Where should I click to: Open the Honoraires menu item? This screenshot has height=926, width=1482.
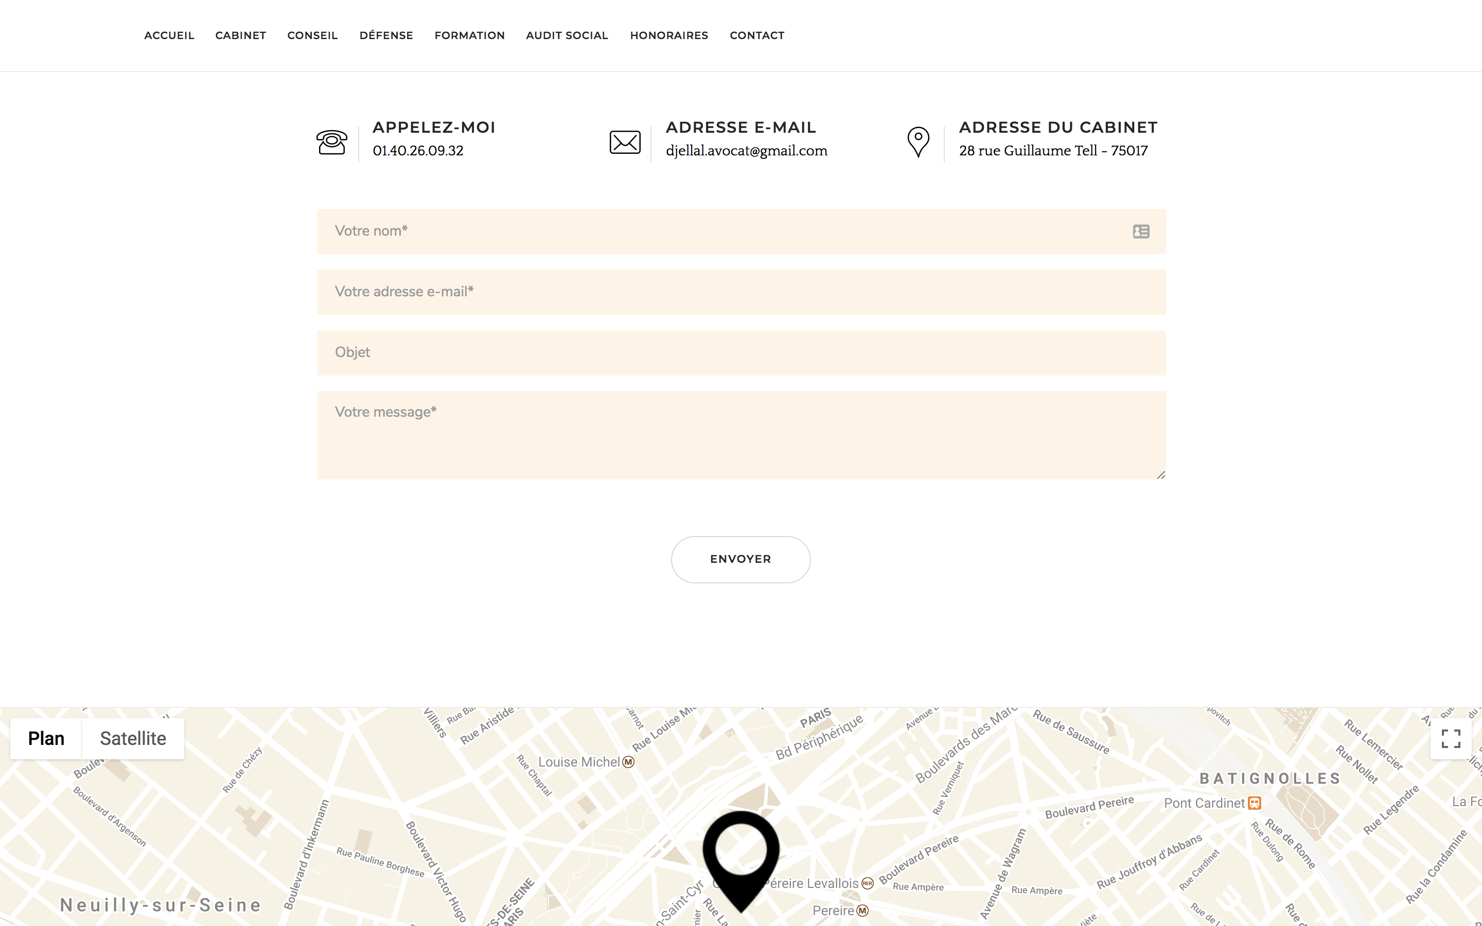[669, 35]
